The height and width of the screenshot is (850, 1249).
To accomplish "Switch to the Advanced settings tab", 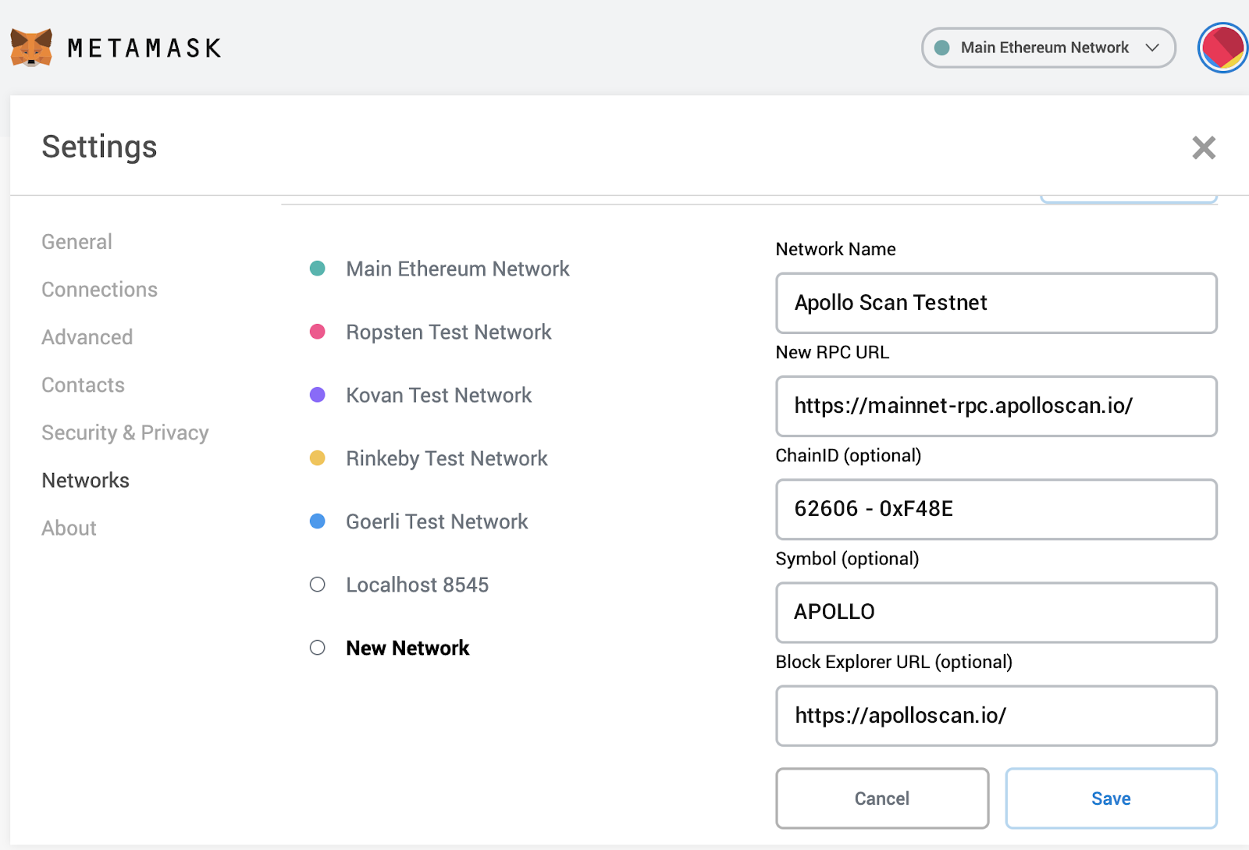I will point(87,337).
